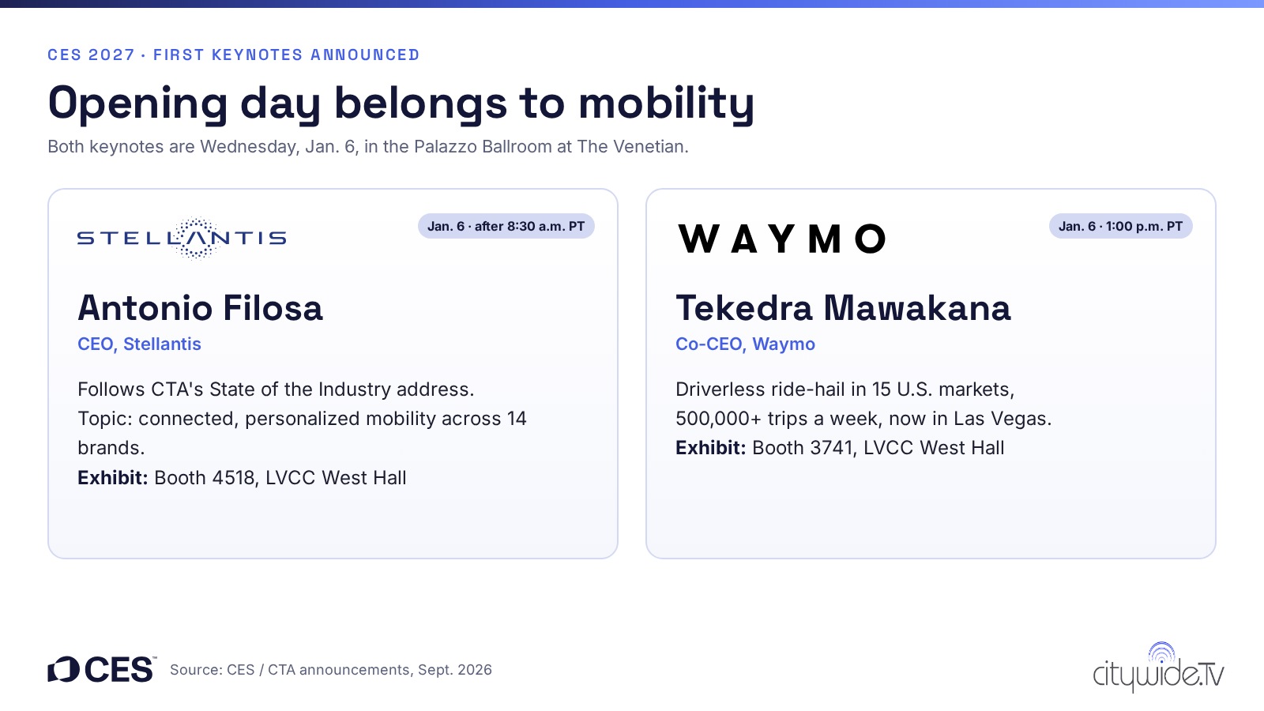
Task: Click the CES logo in footer
Action: pyautogui.click(x=102, y=670)
